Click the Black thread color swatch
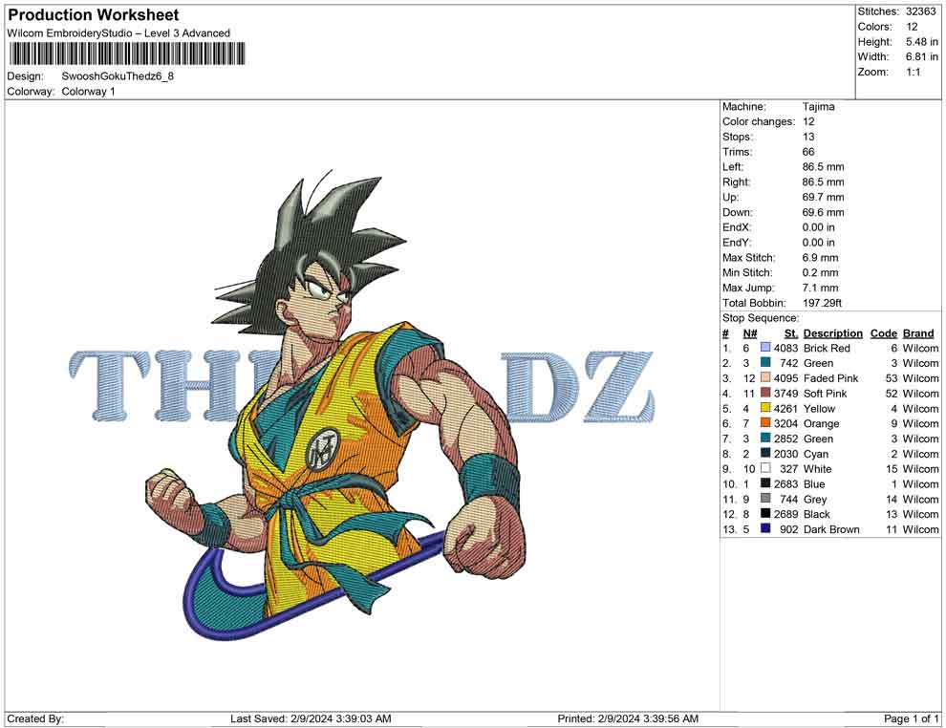 point(765,514)
